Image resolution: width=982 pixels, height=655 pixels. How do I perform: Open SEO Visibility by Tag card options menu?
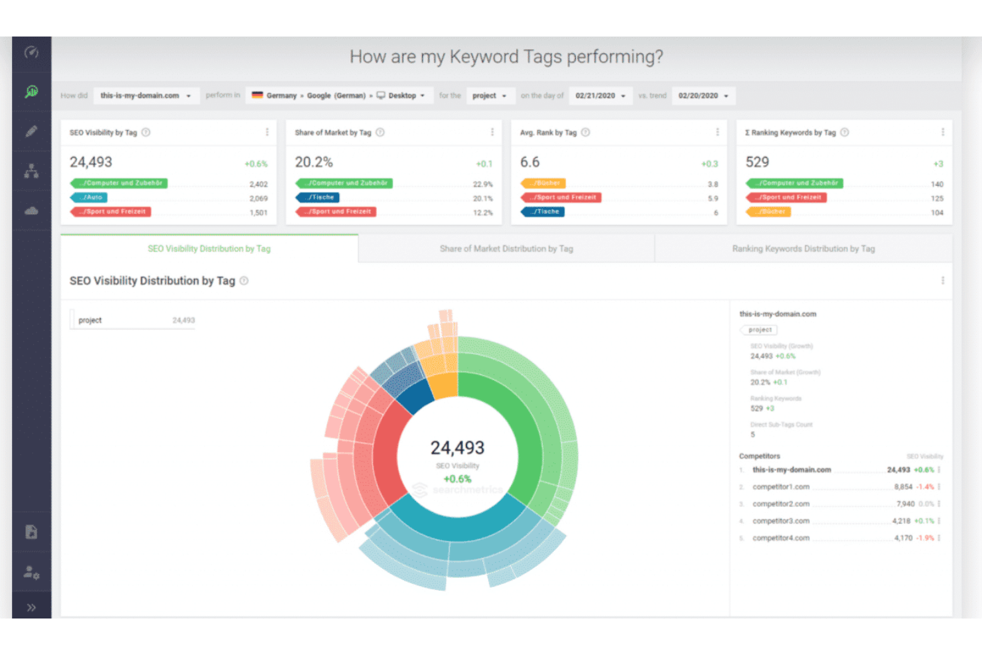coord(267,132)
